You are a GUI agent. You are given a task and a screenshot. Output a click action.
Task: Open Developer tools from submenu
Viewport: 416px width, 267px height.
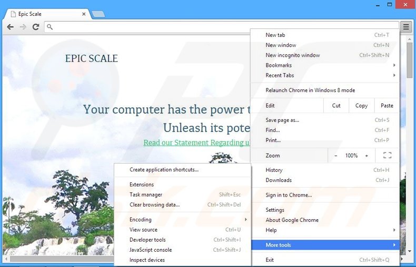(x=183, y=240)
